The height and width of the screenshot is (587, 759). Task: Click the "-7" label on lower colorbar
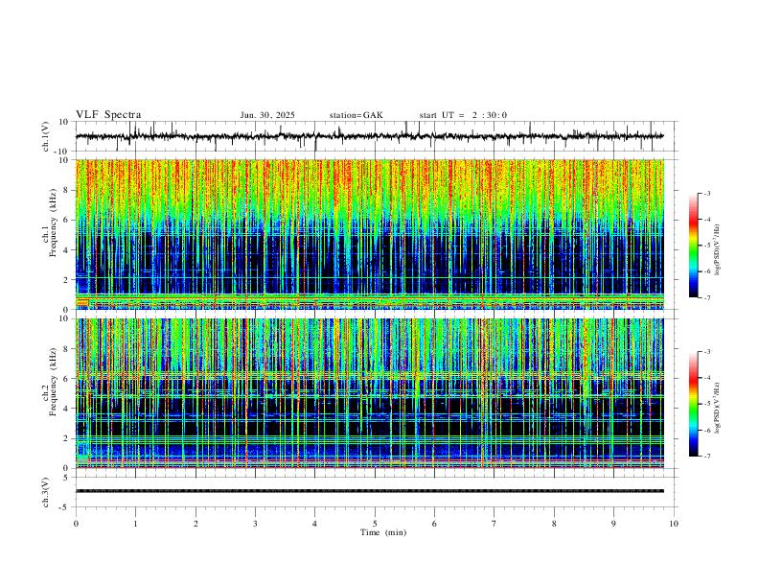pos(707,457)
